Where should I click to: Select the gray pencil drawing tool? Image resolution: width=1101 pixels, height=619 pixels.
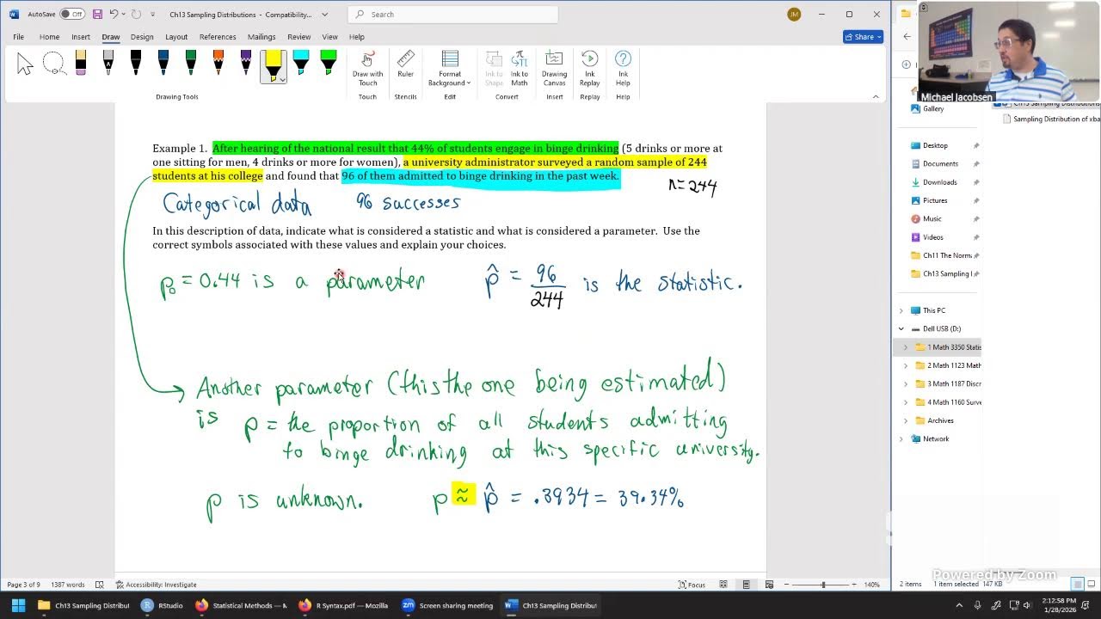pyautogui.click(x=108, y=63)
